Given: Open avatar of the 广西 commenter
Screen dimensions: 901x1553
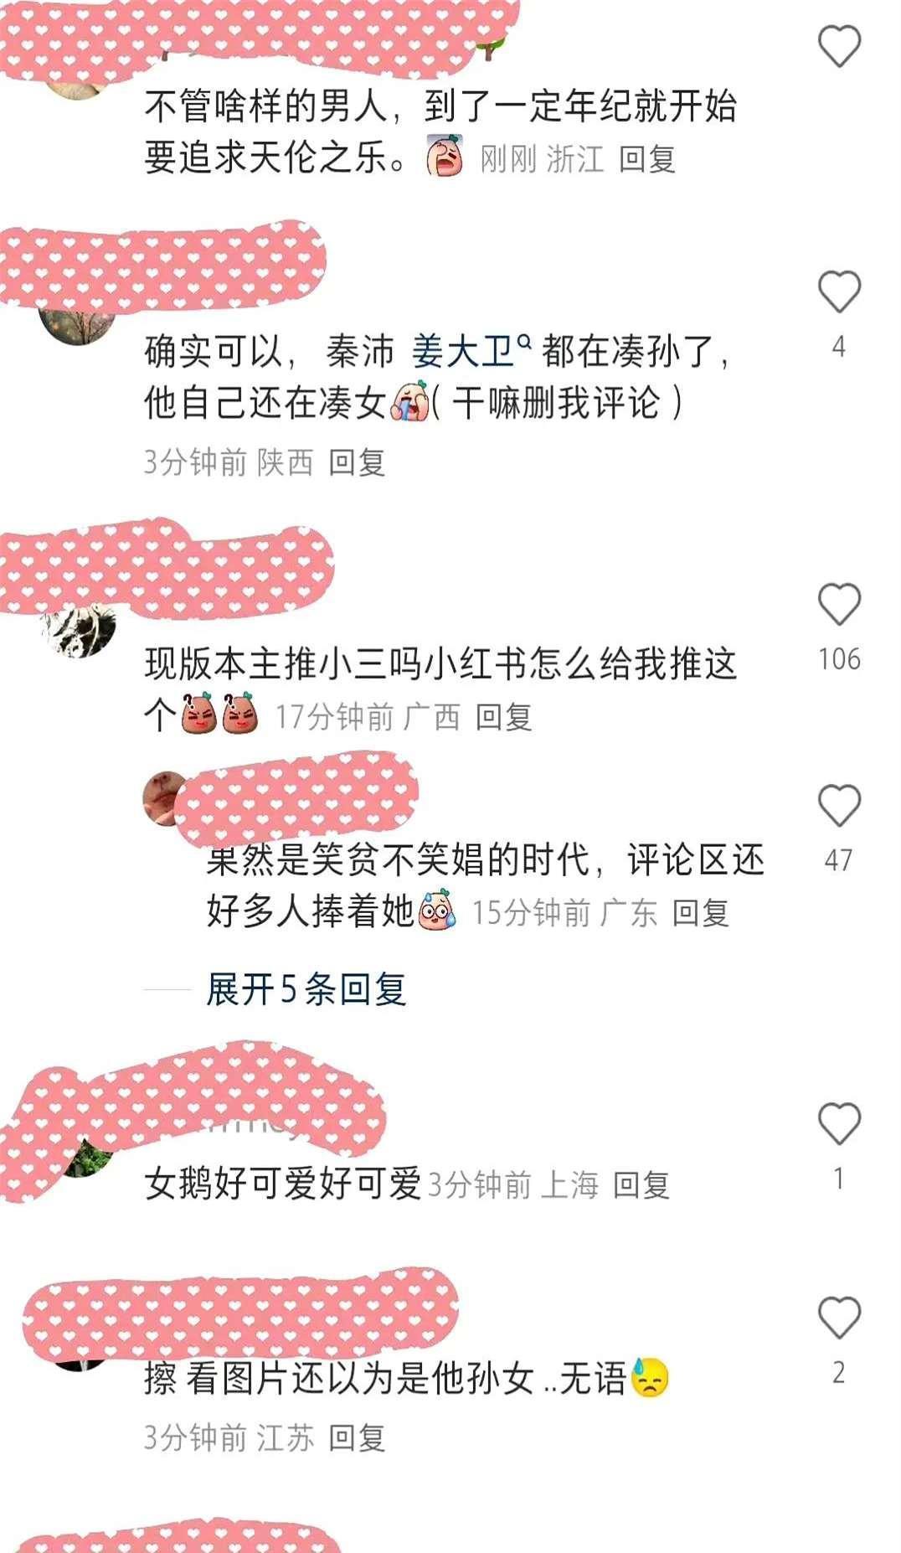Looking at the screenshot, I should point(78,630).
